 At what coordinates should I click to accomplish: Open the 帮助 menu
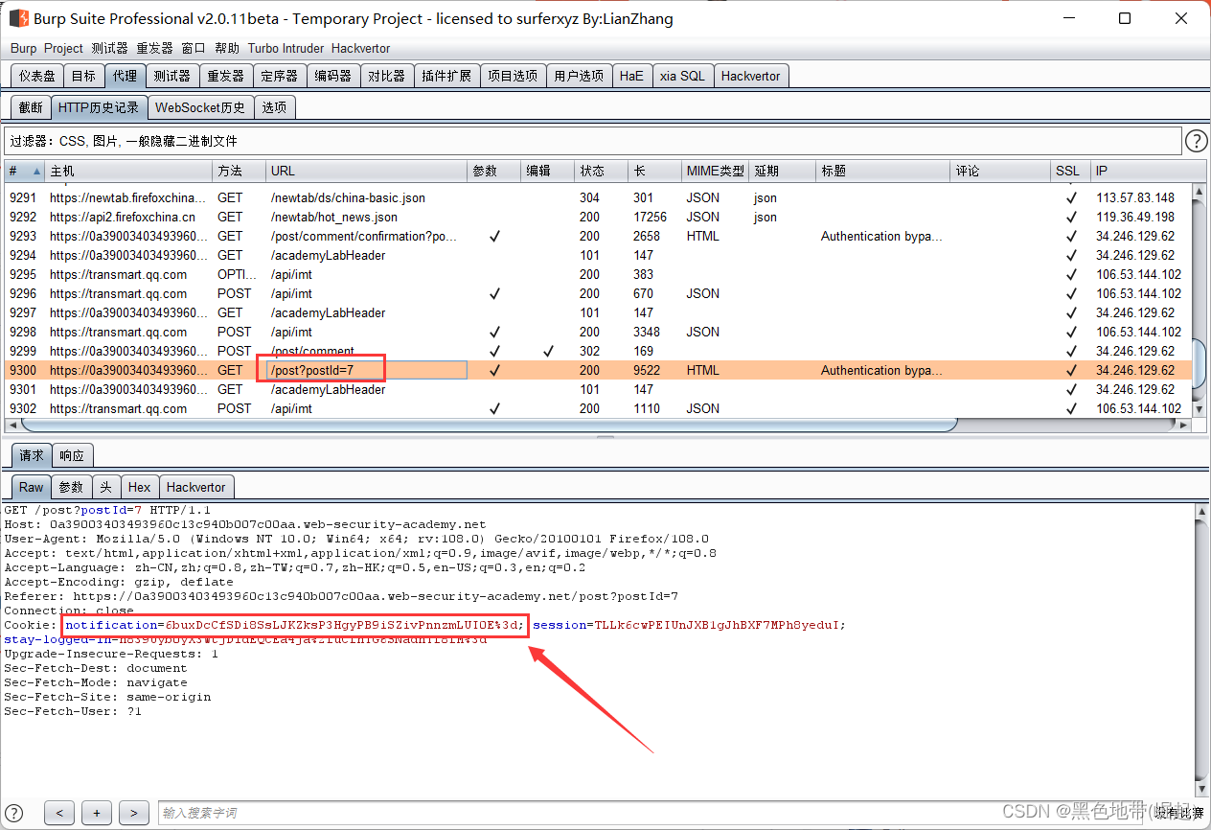pos(227,48)
